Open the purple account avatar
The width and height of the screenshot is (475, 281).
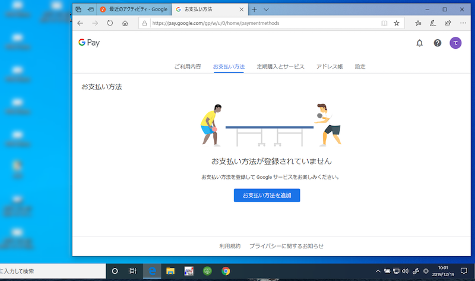pyautogui.click(x=455, y=43)
